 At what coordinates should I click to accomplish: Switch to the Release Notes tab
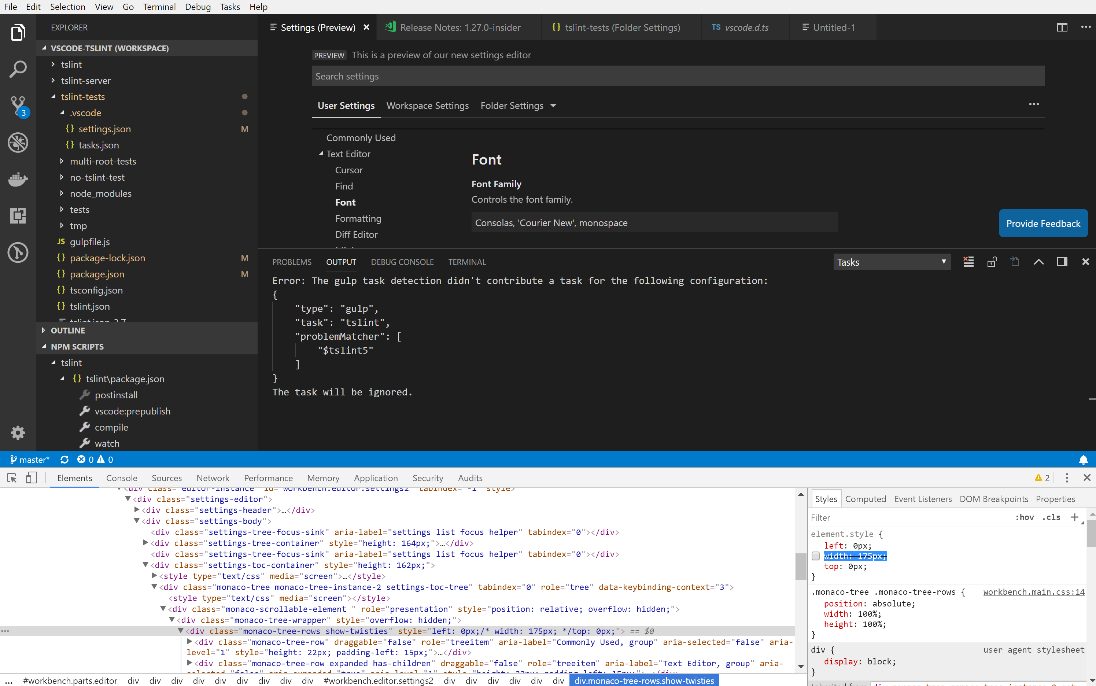tap(460, 27)
